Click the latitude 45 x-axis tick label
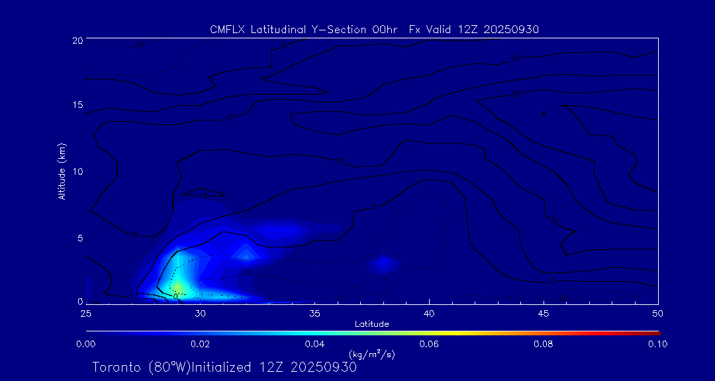 (544, 313)
